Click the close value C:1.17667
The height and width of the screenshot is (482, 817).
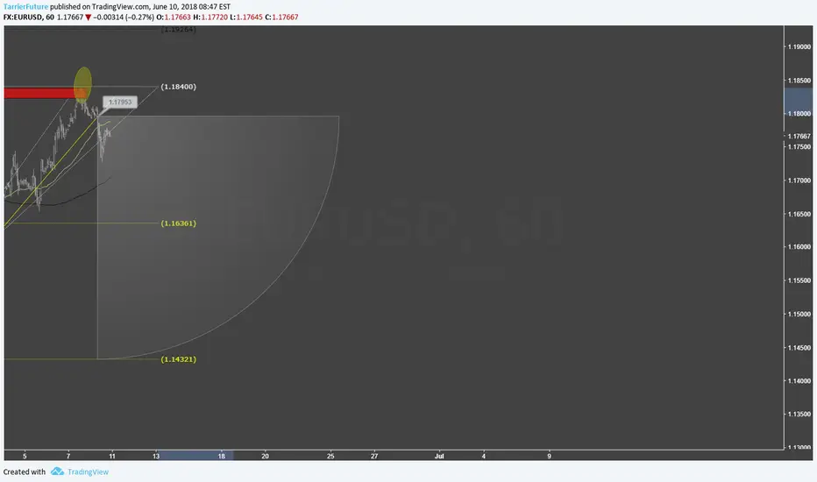281,18
